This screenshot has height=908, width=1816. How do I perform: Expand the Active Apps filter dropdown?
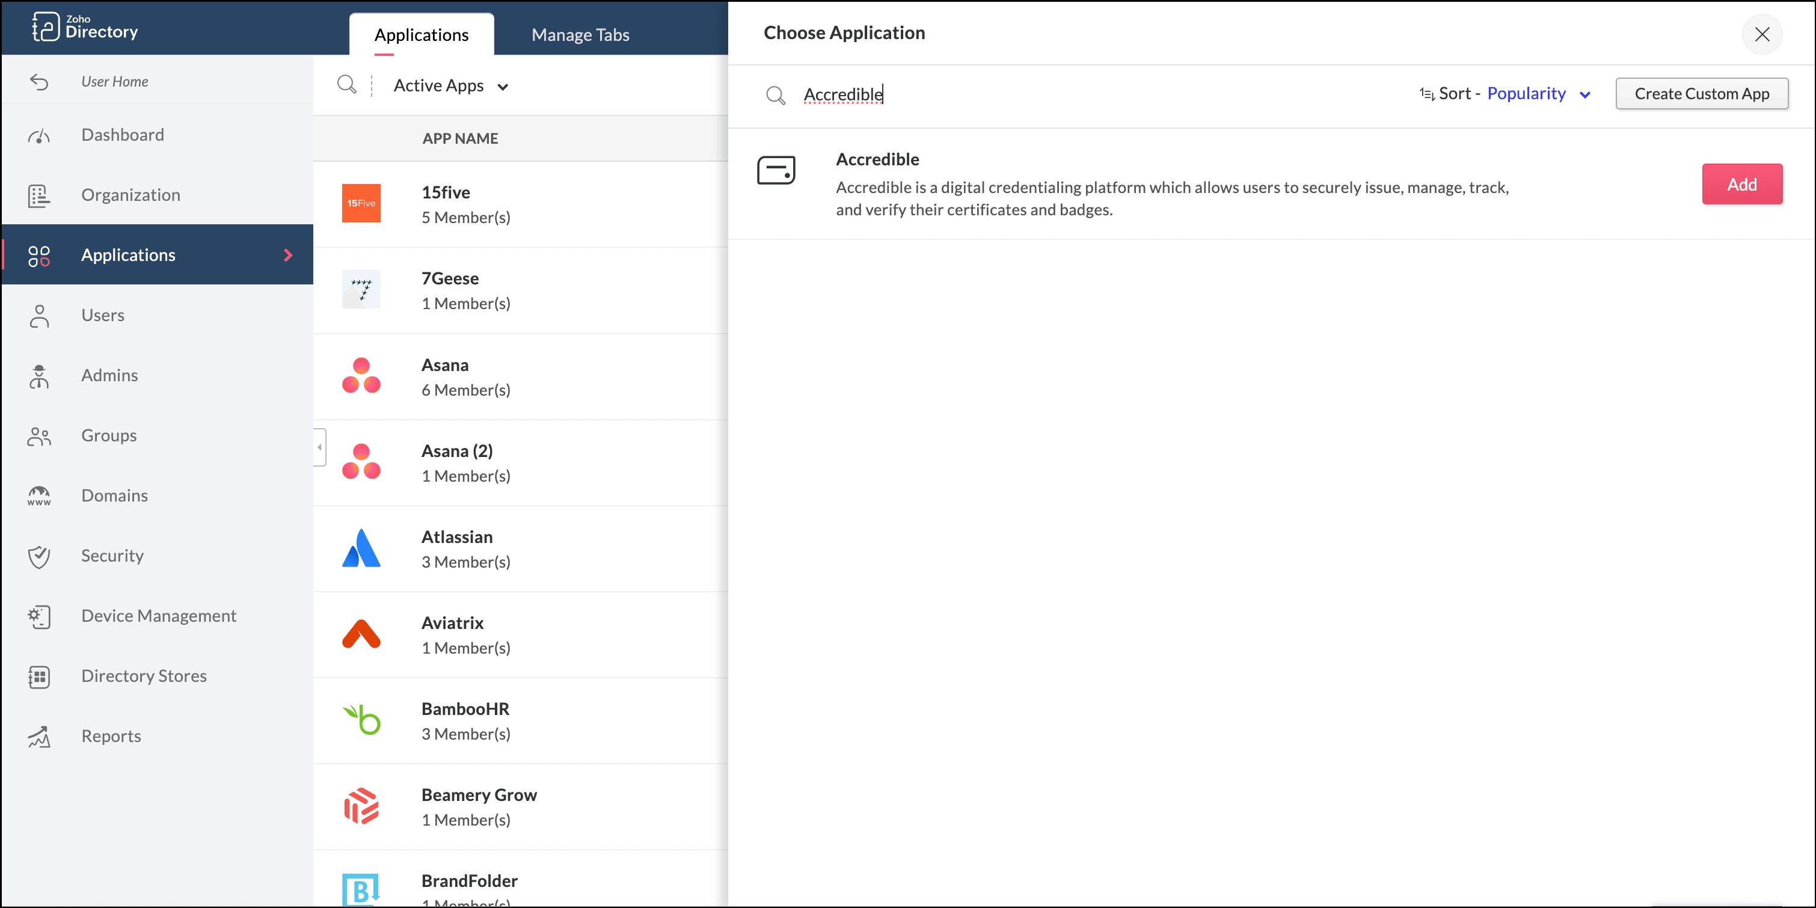(451, 86)
